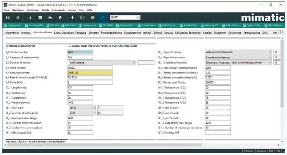287x155 pixels.
Task: Open the Stückliste quick link
Action: click(106, 25)
